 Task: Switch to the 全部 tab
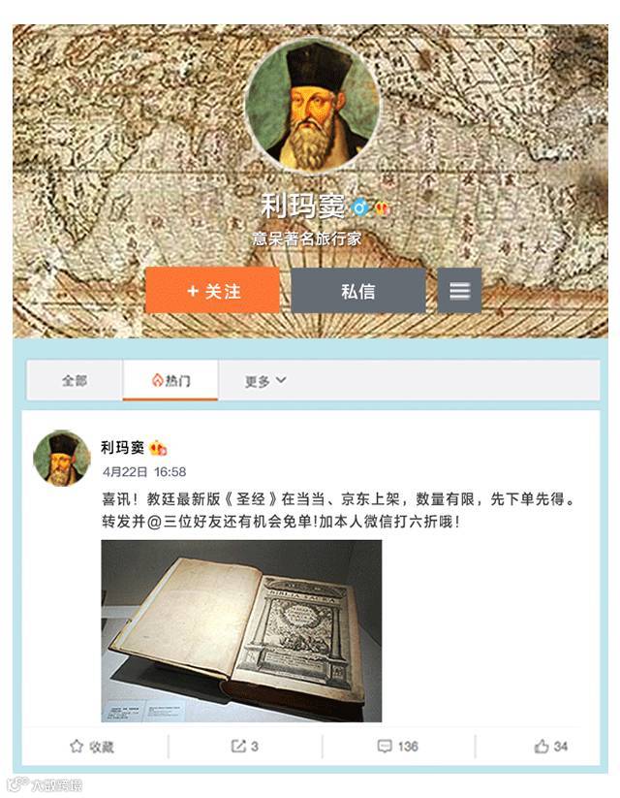coord(75,380)
